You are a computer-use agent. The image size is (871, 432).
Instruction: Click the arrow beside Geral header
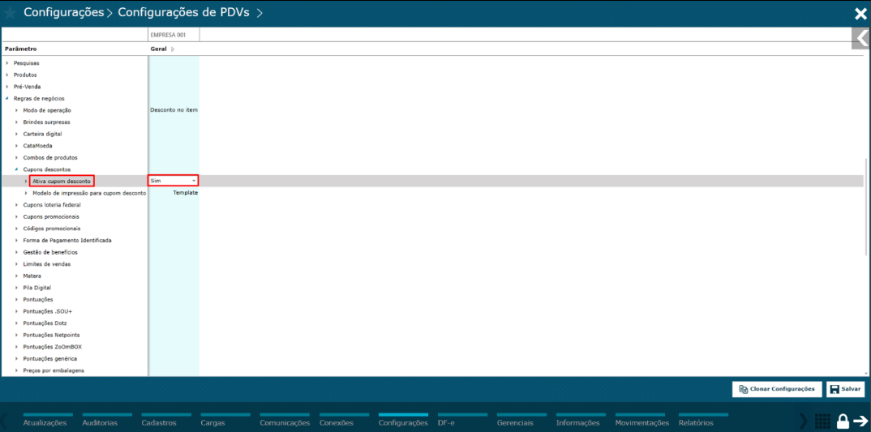[172, 49]
